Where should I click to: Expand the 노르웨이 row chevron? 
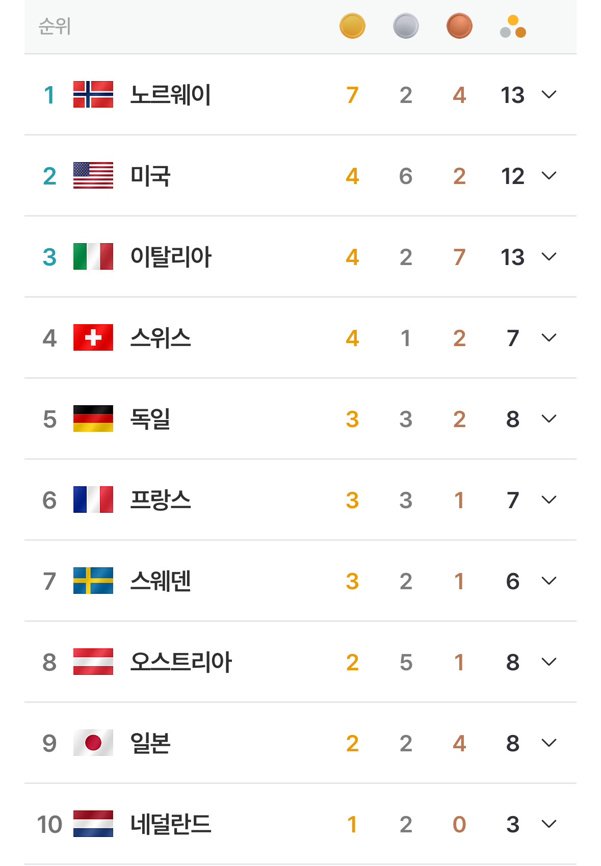coord(548,95)
